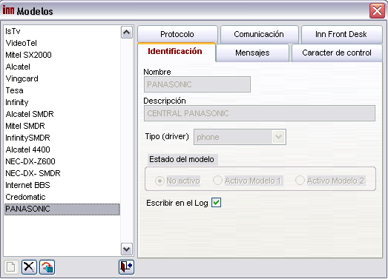Select the No activo radio button
The width and height of the screenshot is (388, 279).
tap(160, 181)
